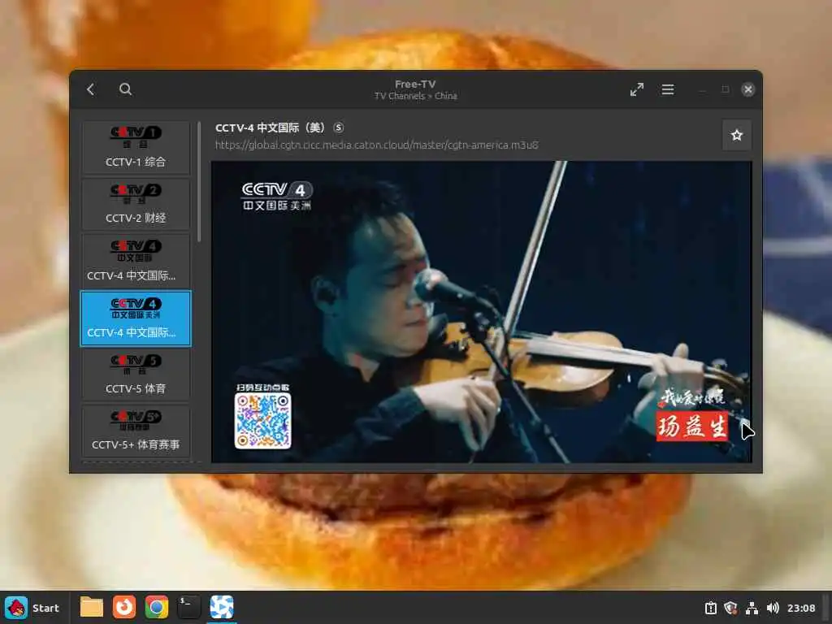Image resolution: width=832 pixels, height=624 pixels.
Task: Click the Free-TV taskbar icon
Action: (222, 607)
